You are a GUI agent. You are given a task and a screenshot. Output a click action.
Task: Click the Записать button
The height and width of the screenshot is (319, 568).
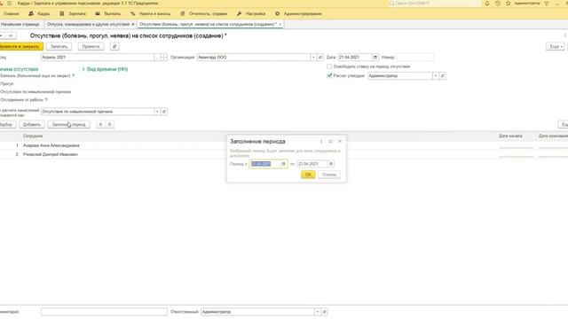[x=59, y=47]
